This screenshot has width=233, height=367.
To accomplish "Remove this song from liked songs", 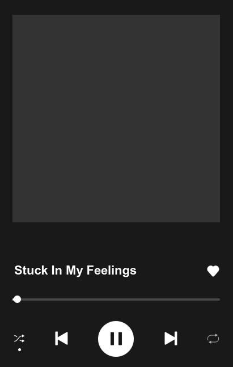I will click(213, 271).
